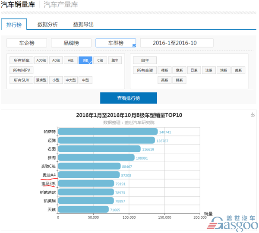Toggle the 中型 SUV filter

[x=85, y=80]
